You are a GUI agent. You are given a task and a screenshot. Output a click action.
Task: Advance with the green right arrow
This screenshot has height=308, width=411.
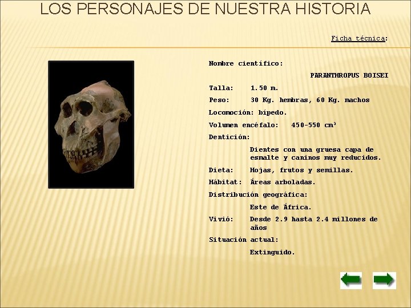pos(384,280)
